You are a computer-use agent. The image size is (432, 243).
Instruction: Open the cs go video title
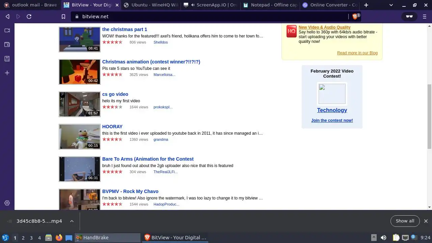(115, 94)
